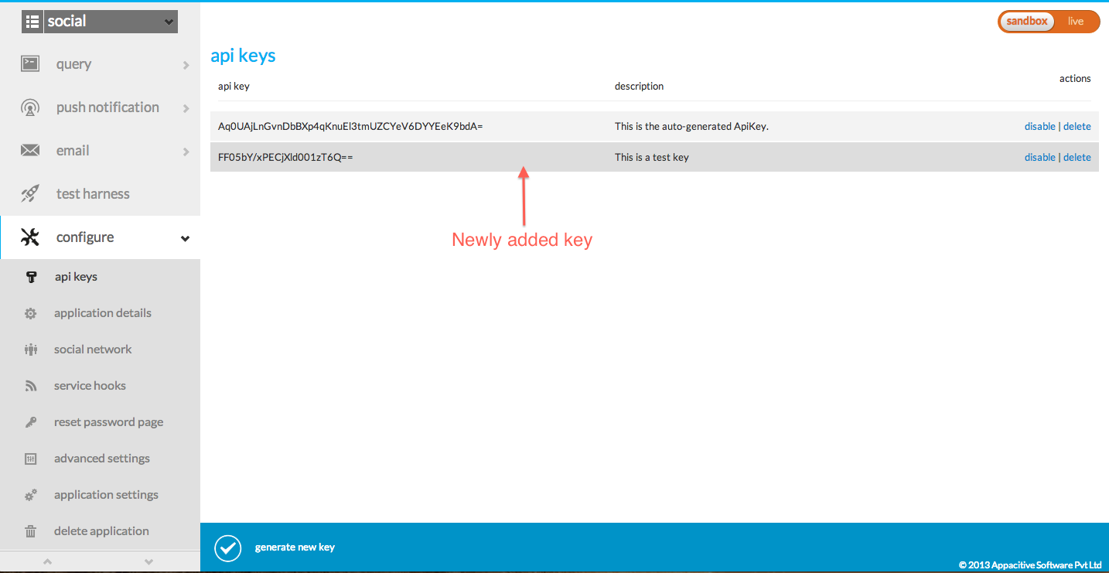Go to advanced settings
The height and width of the screenshot is (573, 1109).
coord(101,459)
